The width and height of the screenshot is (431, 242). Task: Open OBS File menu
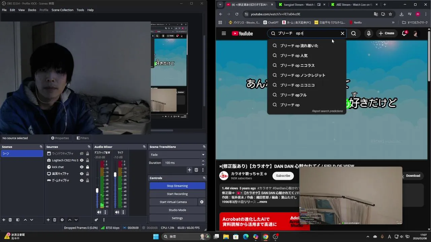[x=4, y=10]
